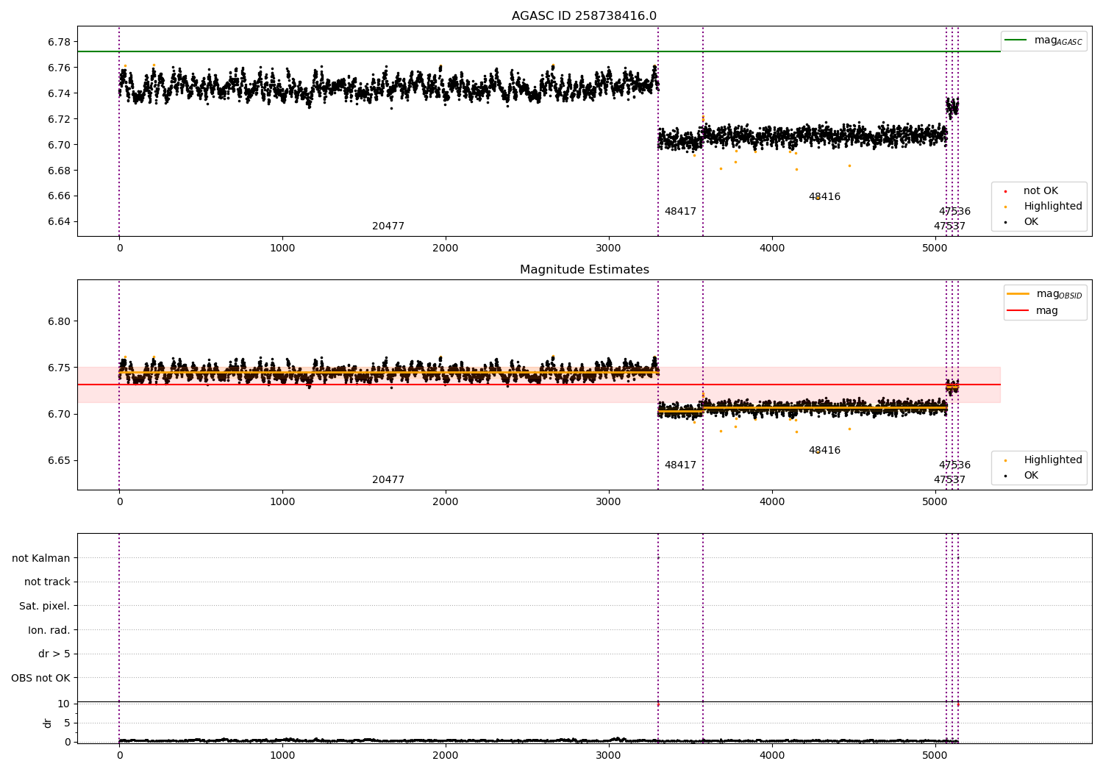
Task: Click obsid label 47537 in the top plot
Action: click(949, 226)
